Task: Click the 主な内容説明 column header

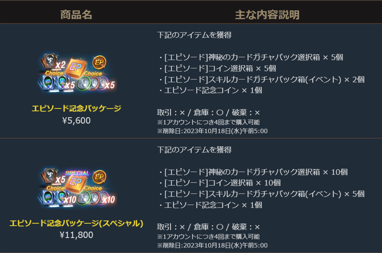Action: coord(267,15)
